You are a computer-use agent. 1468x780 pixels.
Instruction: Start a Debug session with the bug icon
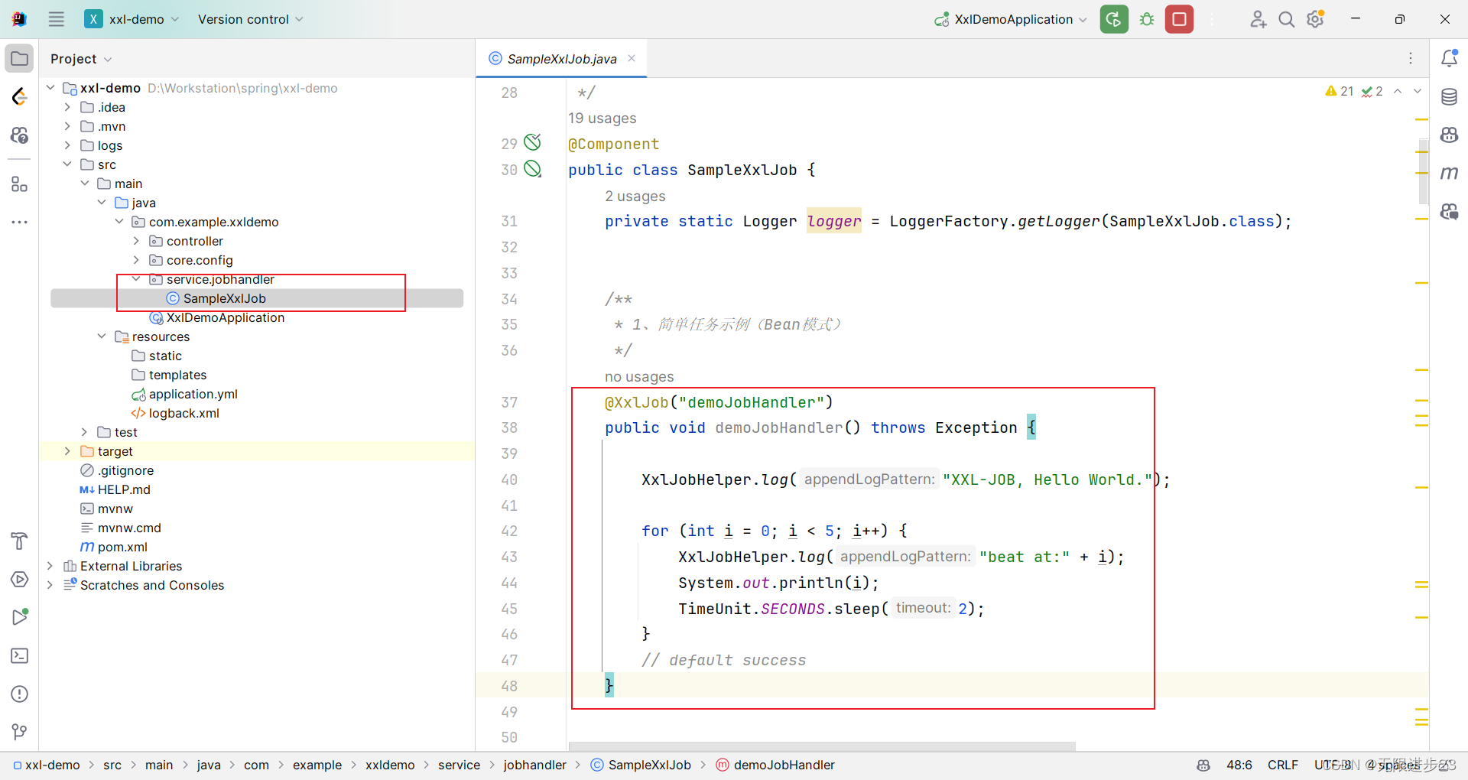click(x=1146, y=19)
